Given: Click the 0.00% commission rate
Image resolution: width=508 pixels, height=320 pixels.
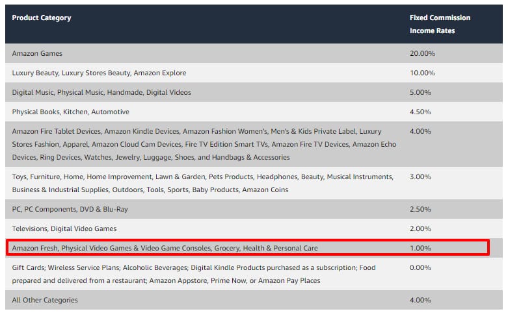Looking at the screenshot, I should 420,267.
